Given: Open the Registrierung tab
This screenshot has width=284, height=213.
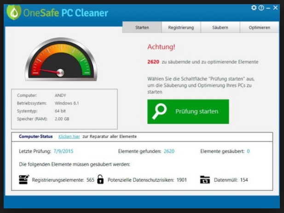Looking at the screenshot, I should point(181,27).
